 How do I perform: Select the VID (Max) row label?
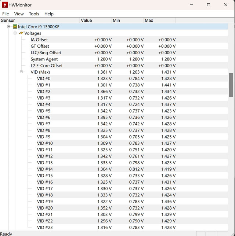click(x=40, y=72)
